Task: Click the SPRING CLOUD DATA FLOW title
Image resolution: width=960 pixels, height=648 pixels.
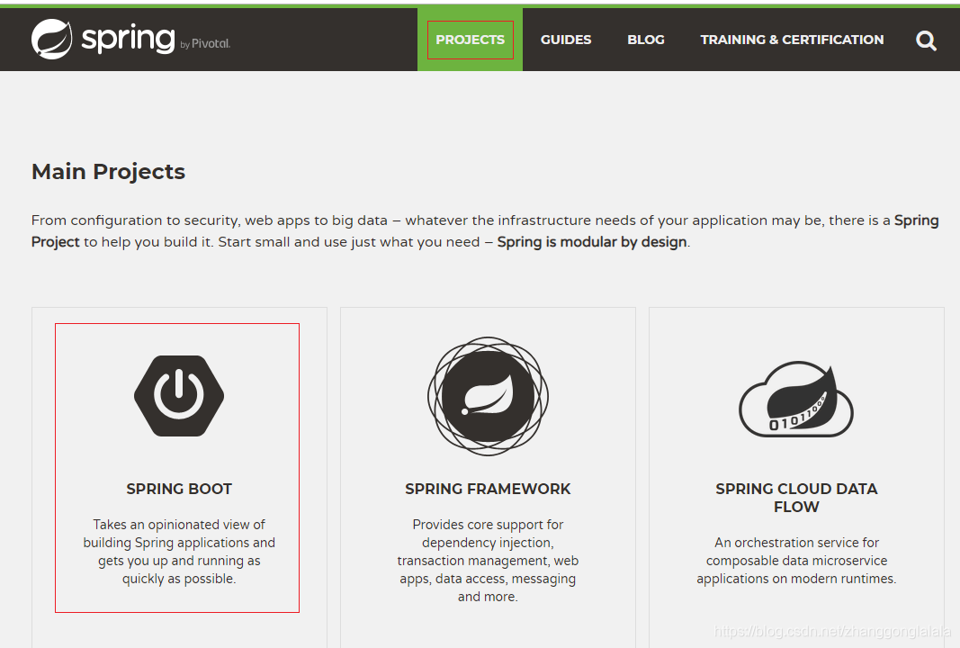Action: (x=796, y=498)
